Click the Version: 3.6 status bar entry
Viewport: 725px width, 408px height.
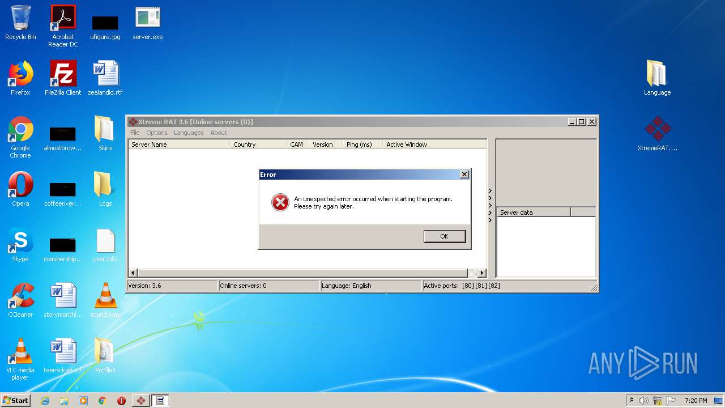[172, 286]
